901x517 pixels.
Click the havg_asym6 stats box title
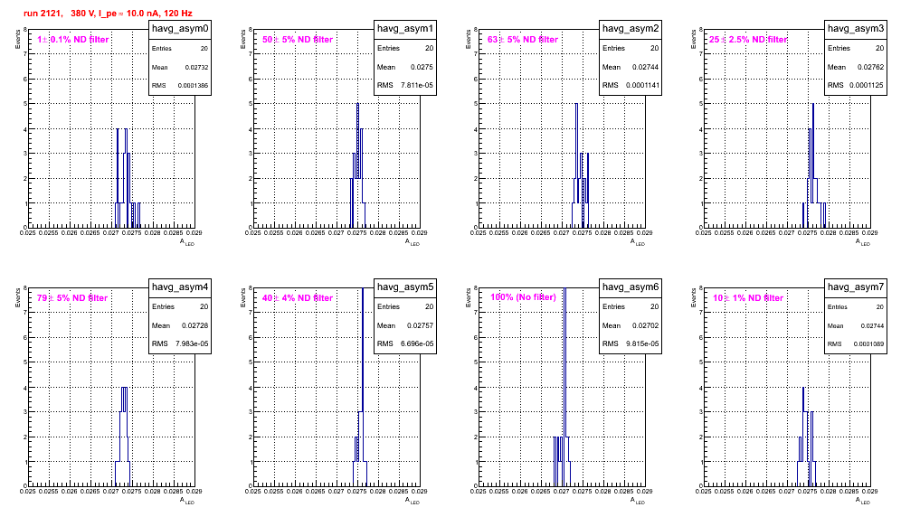click(631, 287)
